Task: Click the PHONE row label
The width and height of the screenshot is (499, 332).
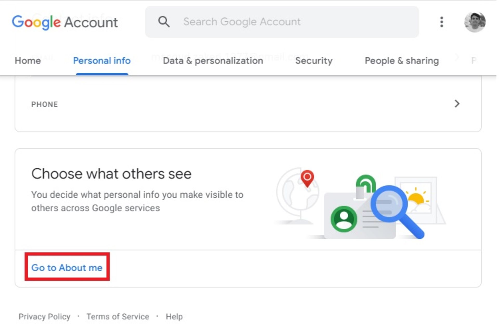Action: pyautogui.click(x=44, y=104)
